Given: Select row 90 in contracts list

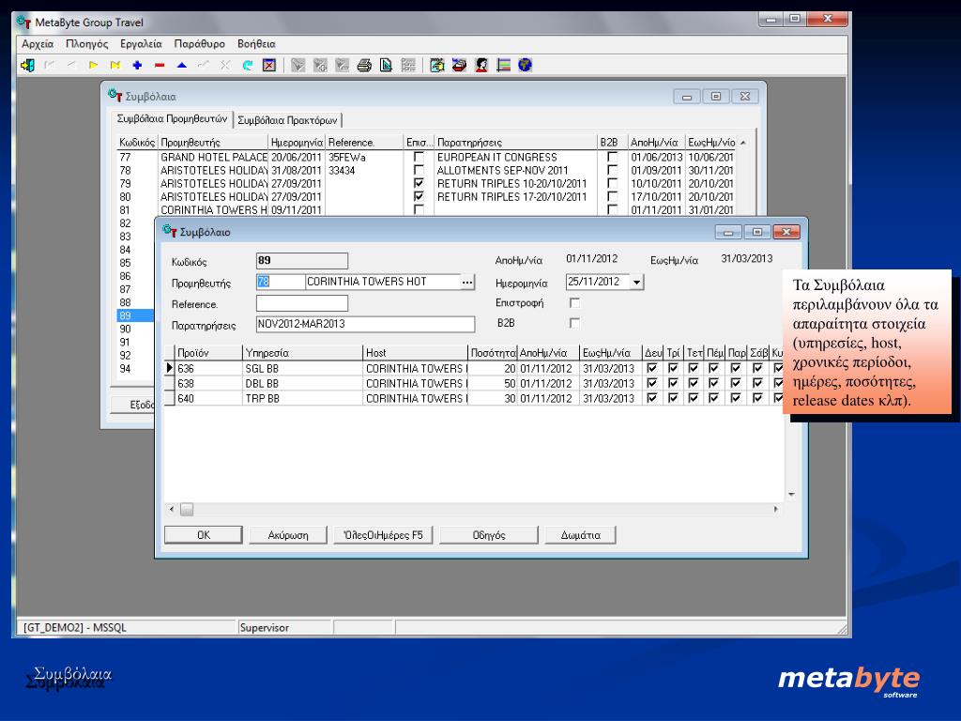Looking at the screenshot, I should click(135, 329).
